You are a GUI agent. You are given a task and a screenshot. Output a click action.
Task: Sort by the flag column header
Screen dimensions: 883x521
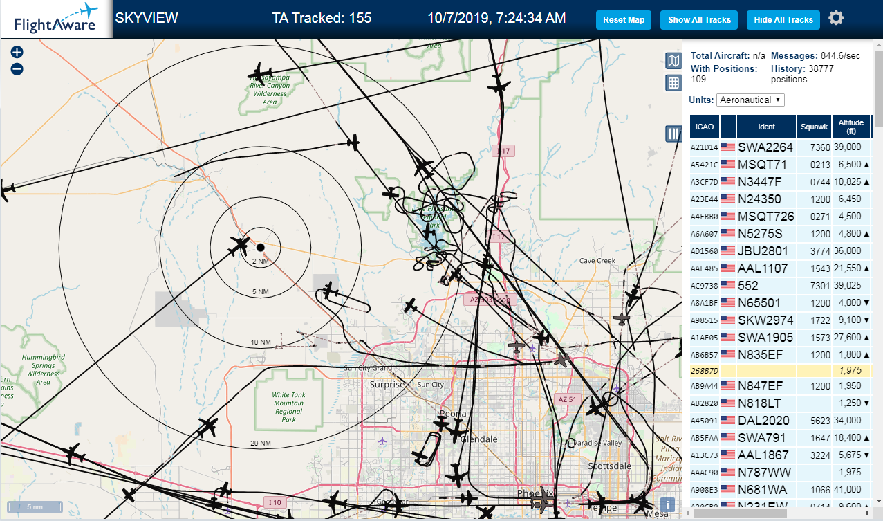(x=728, y=127)
